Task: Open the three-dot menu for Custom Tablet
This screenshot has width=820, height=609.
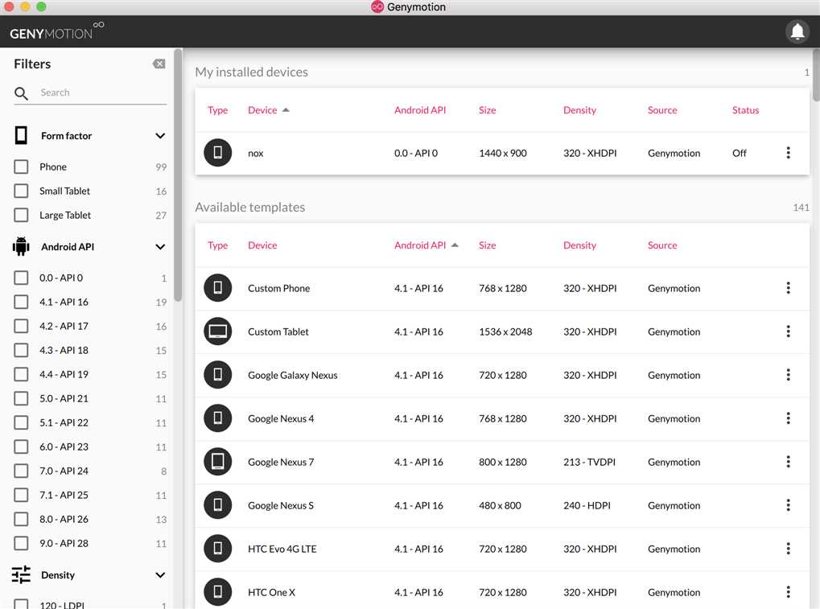Action: (788, 331)
